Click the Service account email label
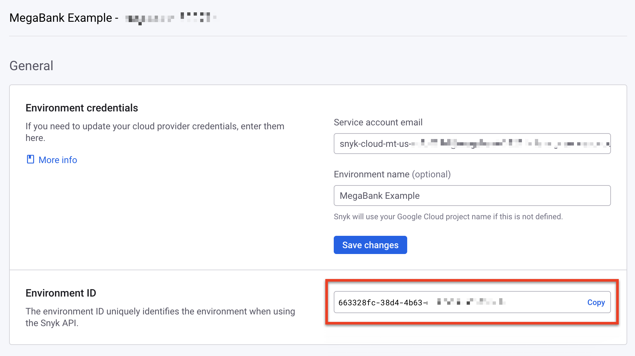This screenshot has width=635, height=356. [x=378, y=122]
